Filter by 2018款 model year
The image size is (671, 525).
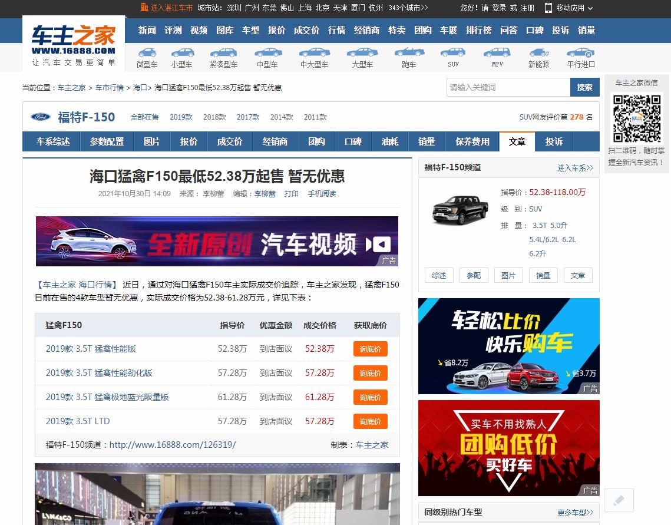214,117
